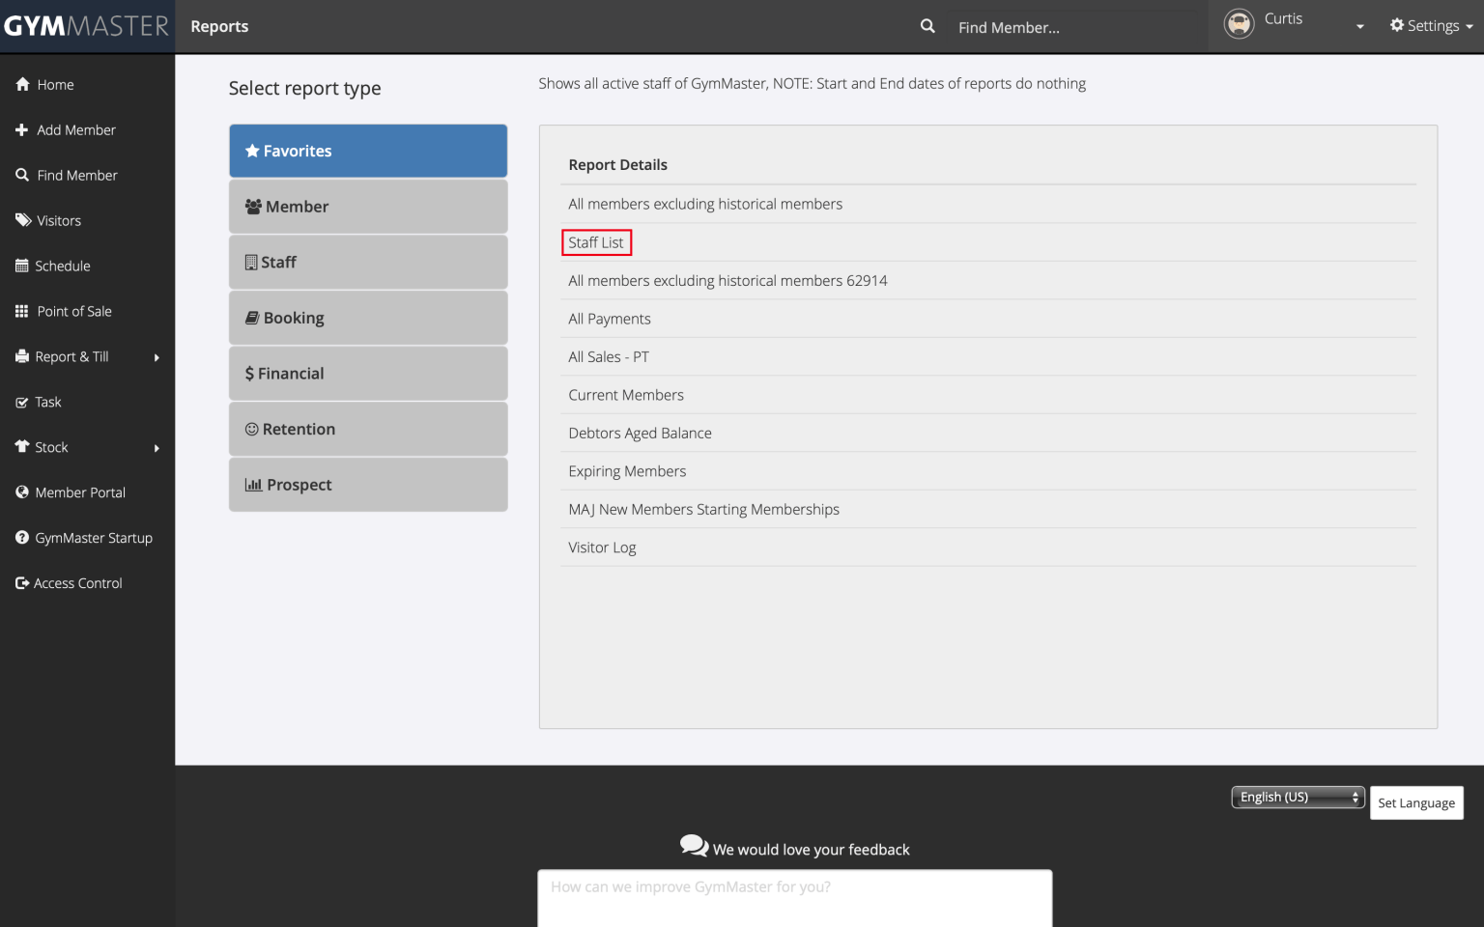Open Visitors from the sidebar
The width and height of the screenshot is (1484, 927).
point(58,221)
